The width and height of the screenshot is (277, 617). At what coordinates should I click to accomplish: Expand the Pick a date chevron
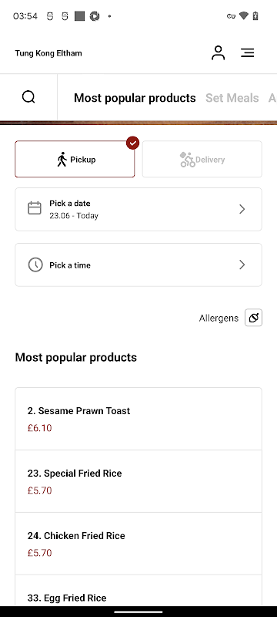242,209
